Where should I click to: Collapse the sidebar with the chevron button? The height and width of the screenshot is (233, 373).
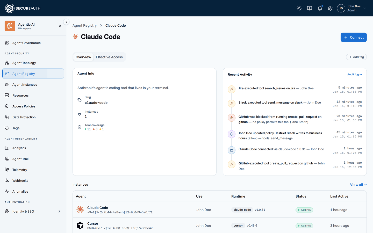[x=66, y=22]
